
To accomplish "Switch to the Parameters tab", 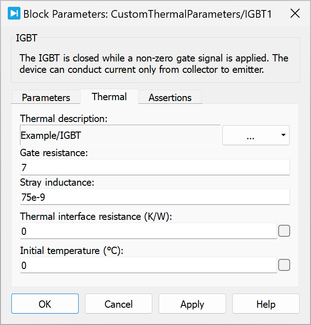I will pos(46,97).
